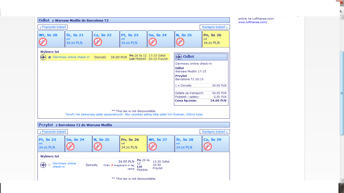Image resolution: width=344 pixels, height=193 pixels.
Task: Click the 'Cena łącznie:' total label
Action: coord(186,101)
